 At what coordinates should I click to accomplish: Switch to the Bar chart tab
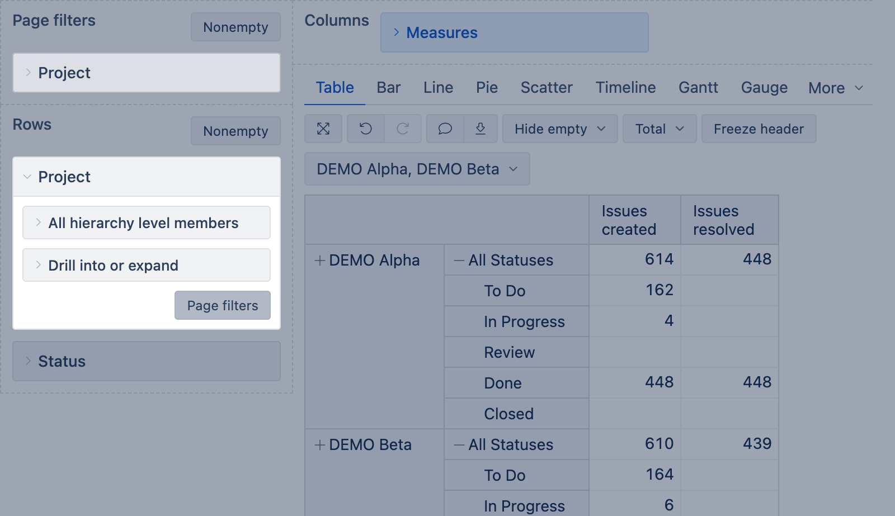click(388, 88)
